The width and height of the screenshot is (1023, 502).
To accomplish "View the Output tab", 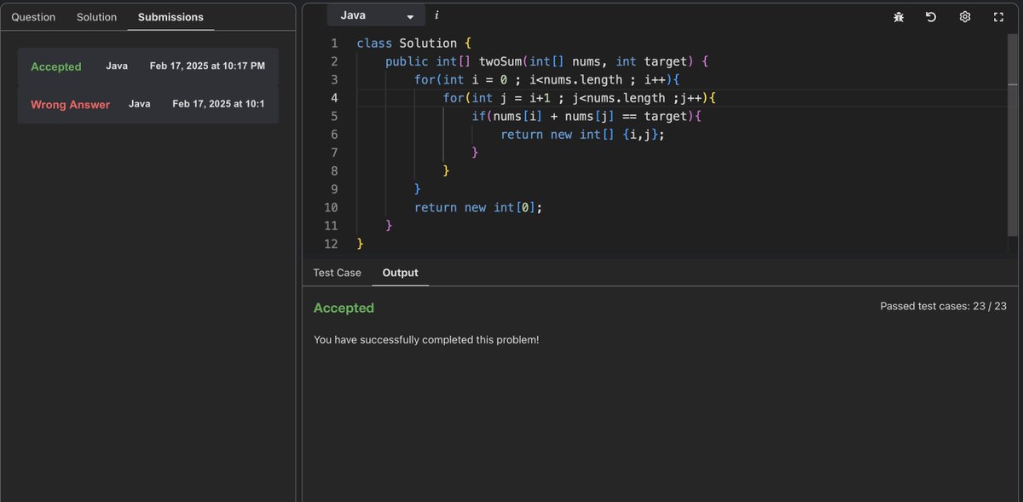I will pyautogui.click(x=400, y=272).
